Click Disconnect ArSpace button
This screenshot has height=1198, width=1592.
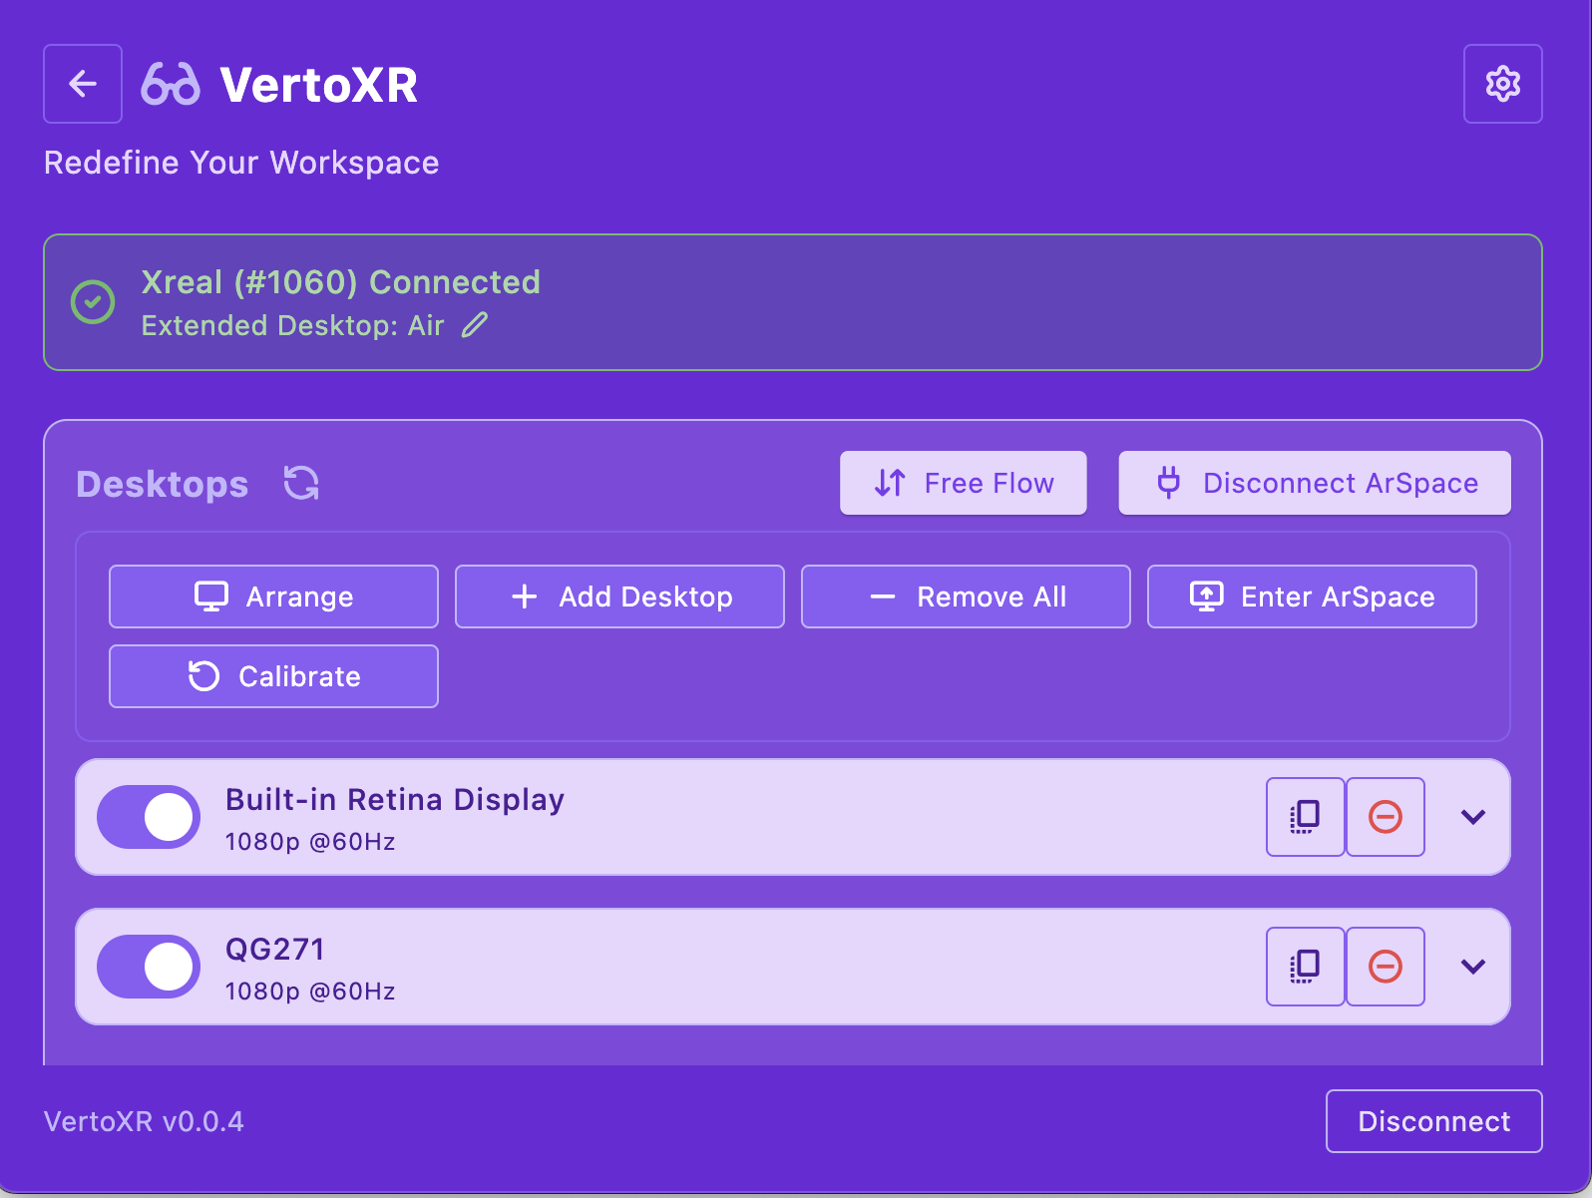1315,483
